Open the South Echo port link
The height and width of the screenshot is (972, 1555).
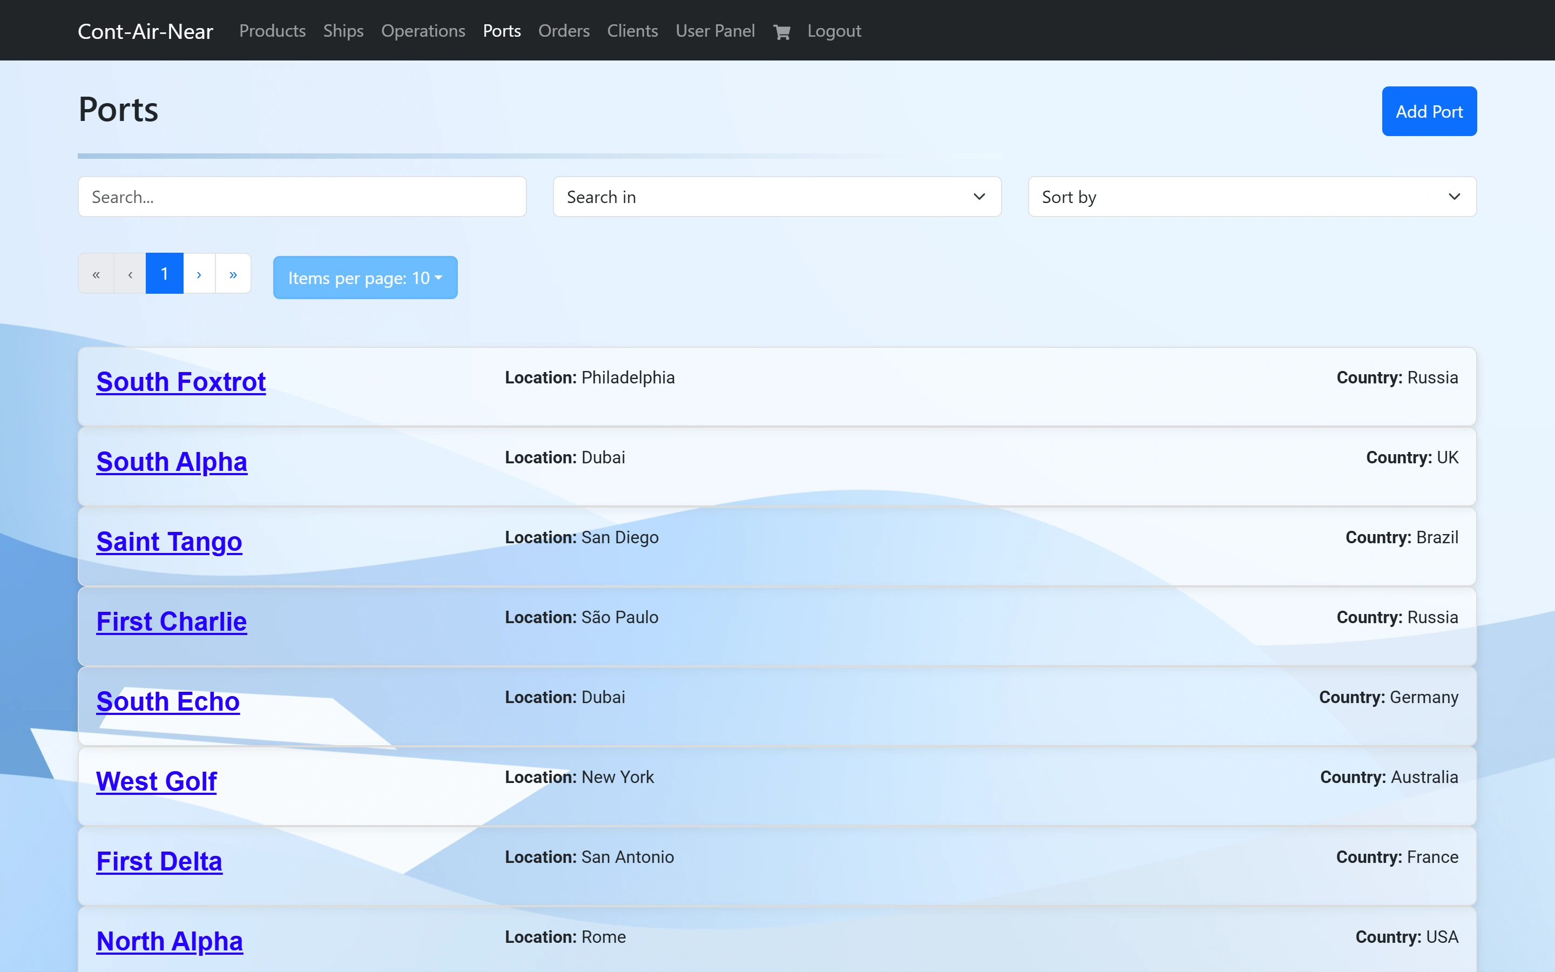pos(168,701)
